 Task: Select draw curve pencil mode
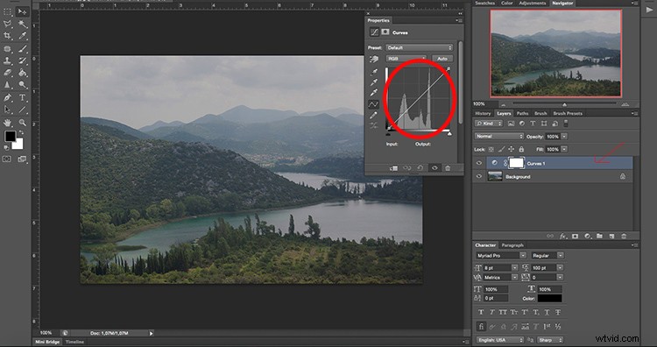coord(374,115)
